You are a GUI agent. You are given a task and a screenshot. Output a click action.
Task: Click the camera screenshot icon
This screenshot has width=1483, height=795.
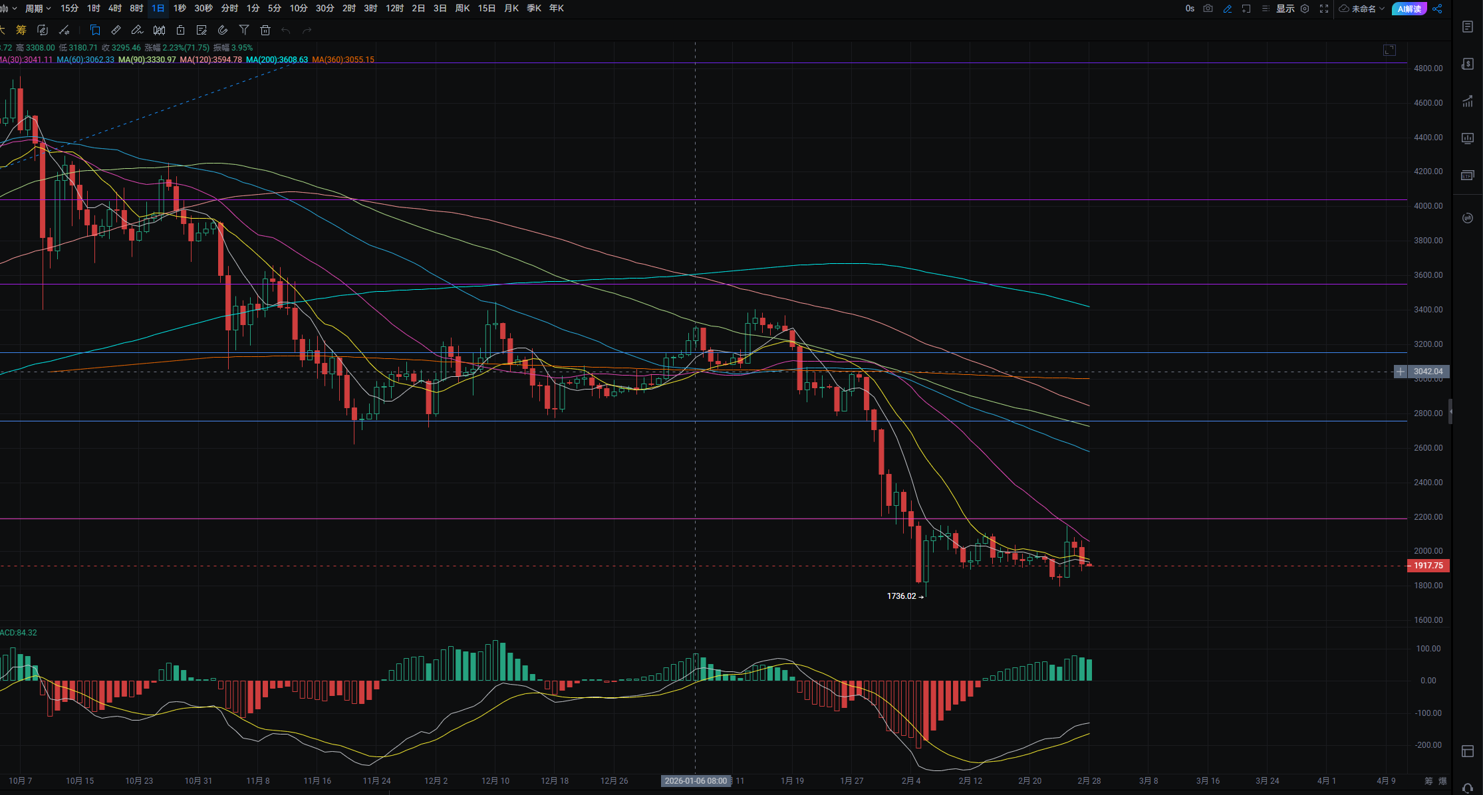pos(1208,9)
